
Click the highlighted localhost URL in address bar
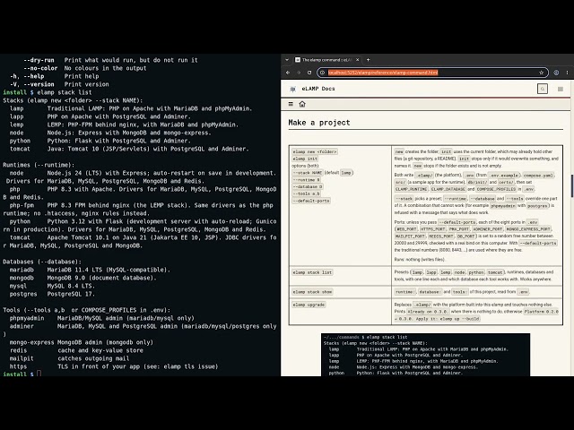(x=383, y=73)
